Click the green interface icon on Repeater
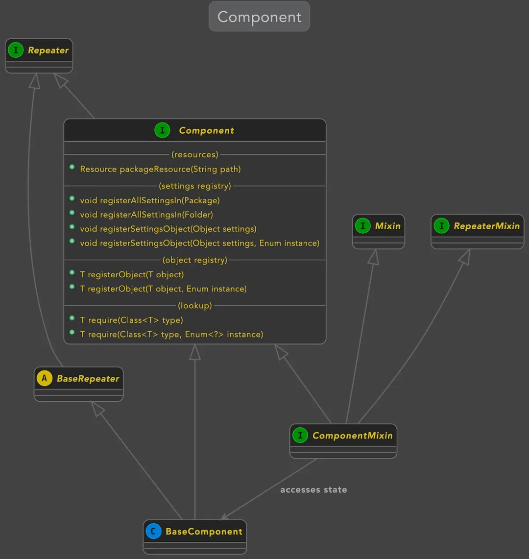 pos(16,50)
